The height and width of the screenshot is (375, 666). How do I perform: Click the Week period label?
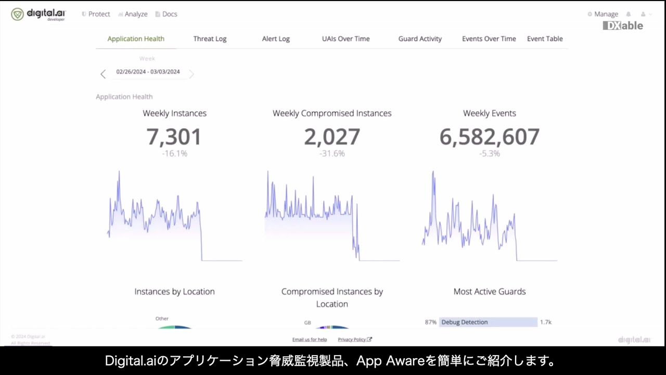(147, 58)
